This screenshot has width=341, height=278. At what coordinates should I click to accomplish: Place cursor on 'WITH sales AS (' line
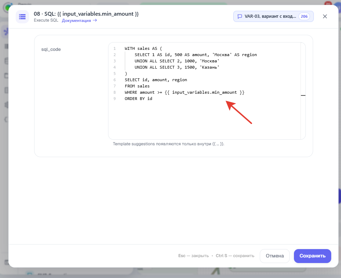pyautogui.click(x=143, y=48)
